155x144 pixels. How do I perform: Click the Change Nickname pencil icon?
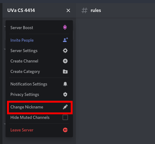coord(65,107)
